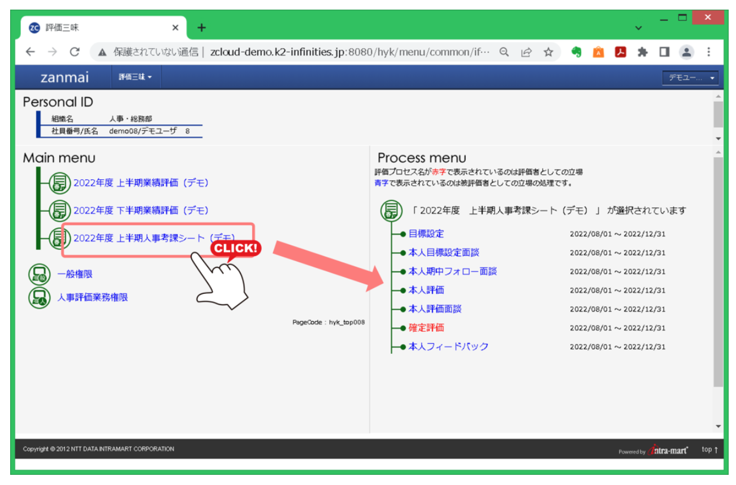
Task: Click the Process menu vertical scrollbar
Action: point(718,271)
